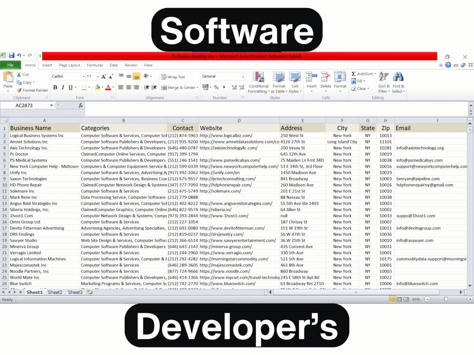Click the Delete cells icon
Image resolution: width=474 pixels, height=355 pixels.
[x=326, y=77]
